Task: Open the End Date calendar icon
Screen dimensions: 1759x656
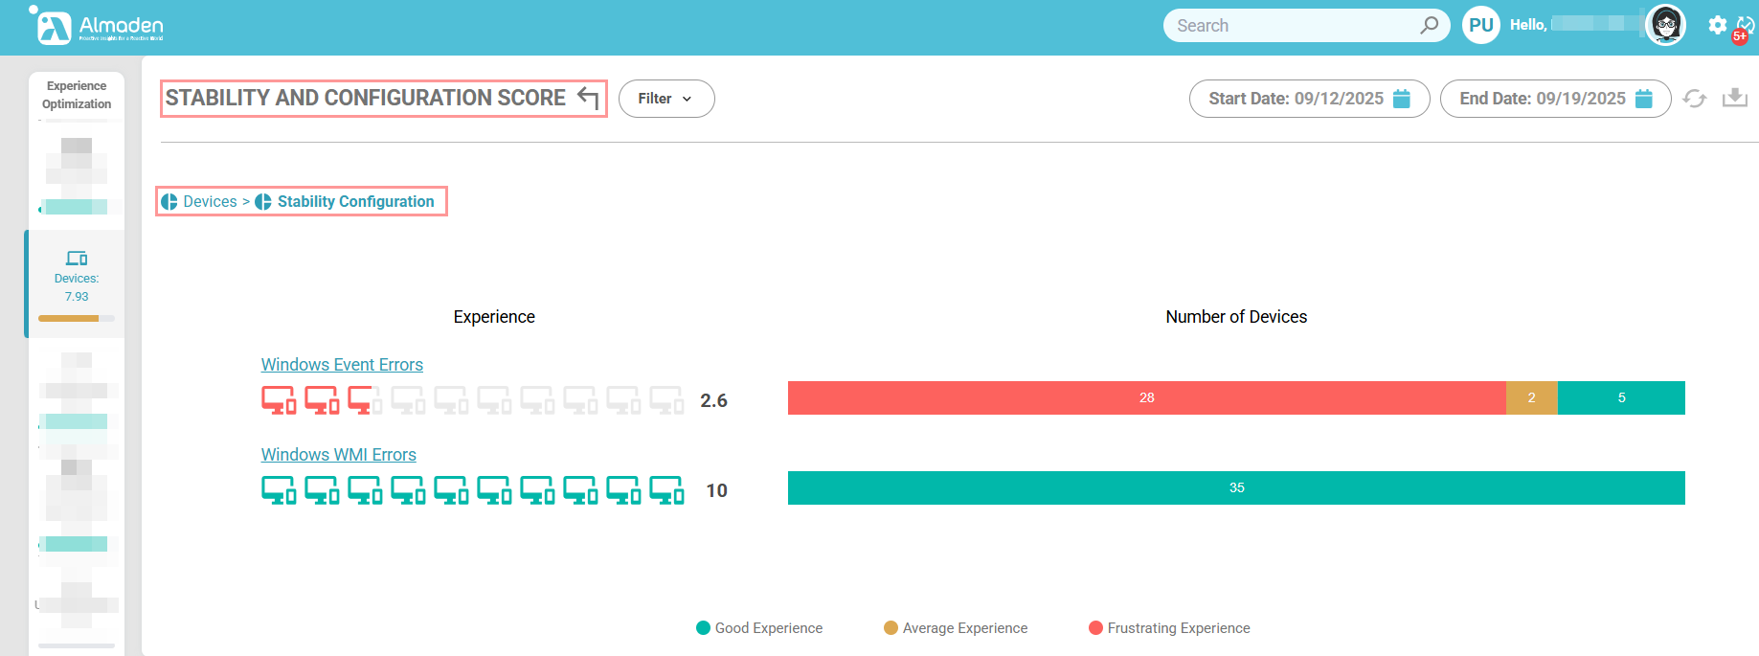Action: click(x=1644, y=99)
